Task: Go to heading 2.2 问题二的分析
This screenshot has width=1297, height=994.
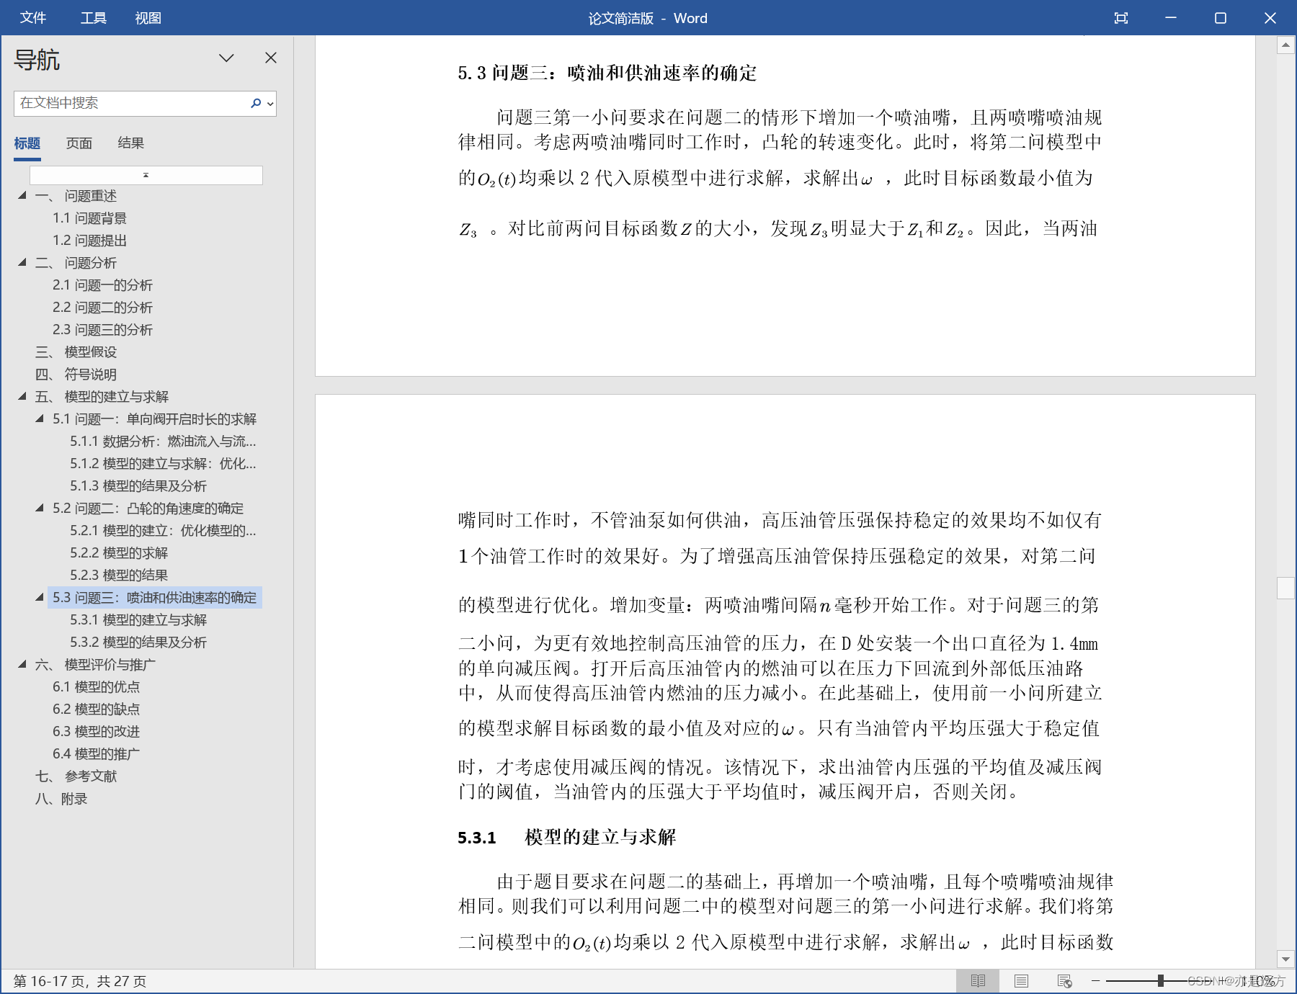Action: 102,308
